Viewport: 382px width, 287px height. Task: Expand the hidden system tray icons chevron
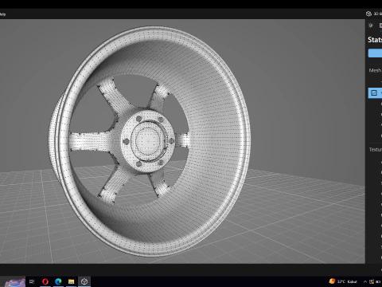pos(365,281)
